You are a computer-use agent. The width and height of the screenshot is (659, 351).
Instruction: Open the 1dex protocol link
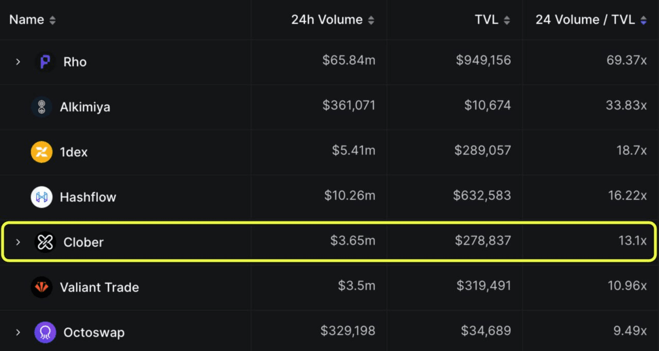tap(74, 152)
